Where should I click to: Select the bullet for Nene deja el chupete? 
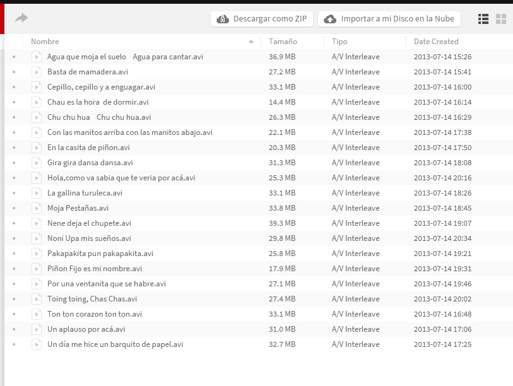tap(14, 223)
